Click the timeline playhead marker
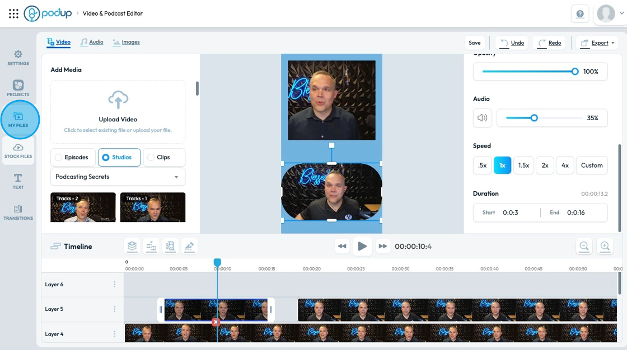This screenshot has width=627, height=350. click(217, 262)
